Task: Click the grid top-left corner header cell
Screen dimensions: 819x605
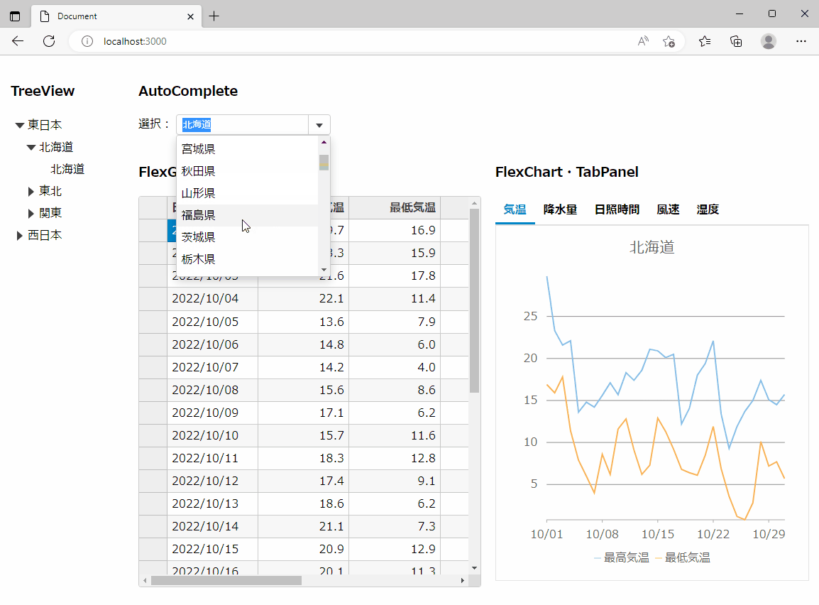Action: [x=153, y=208]
